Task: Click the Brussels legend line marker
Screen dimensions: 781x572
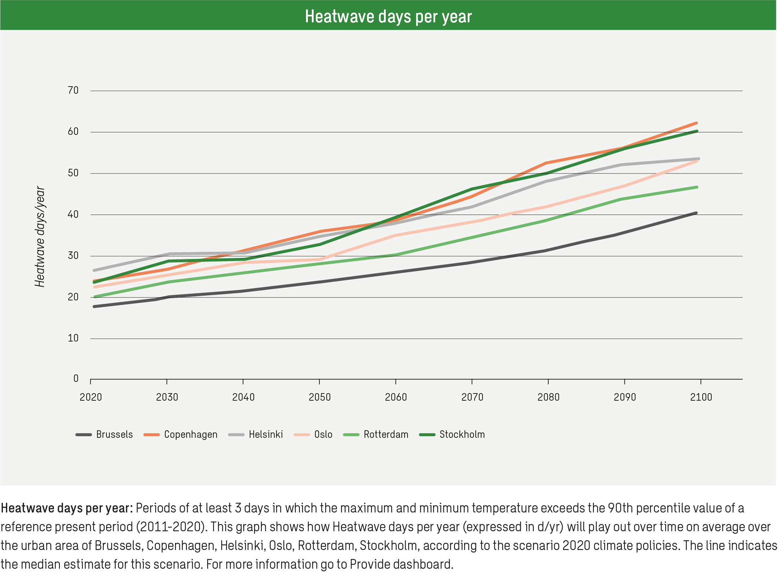Action: click(84, 434)
